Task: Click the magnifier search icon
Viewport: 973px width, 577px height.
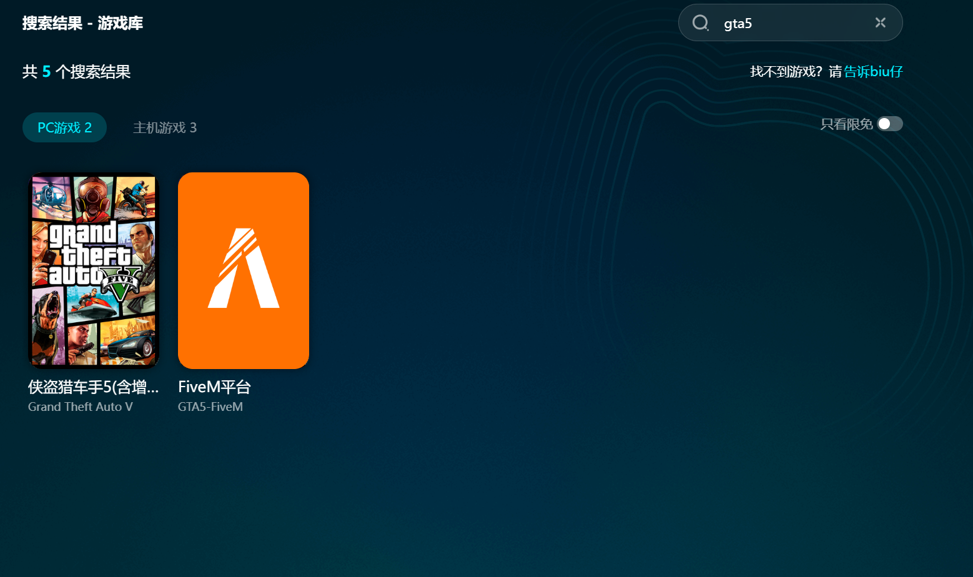Action: tap(700, 23)
